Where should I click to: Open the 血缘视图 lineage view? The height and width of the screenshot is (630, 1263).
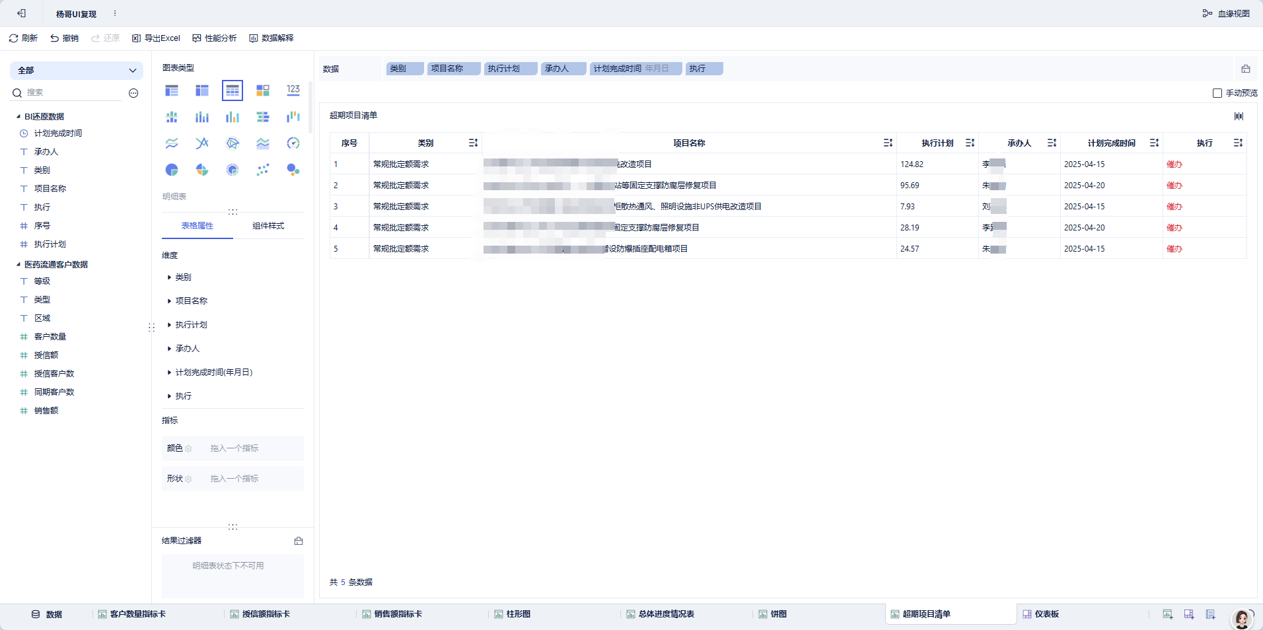(1226, 13)
